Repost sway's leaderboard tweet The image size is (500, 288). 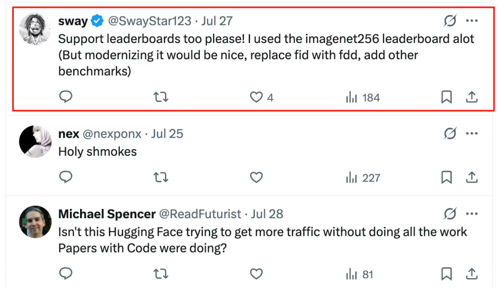(x=161, y=97)
